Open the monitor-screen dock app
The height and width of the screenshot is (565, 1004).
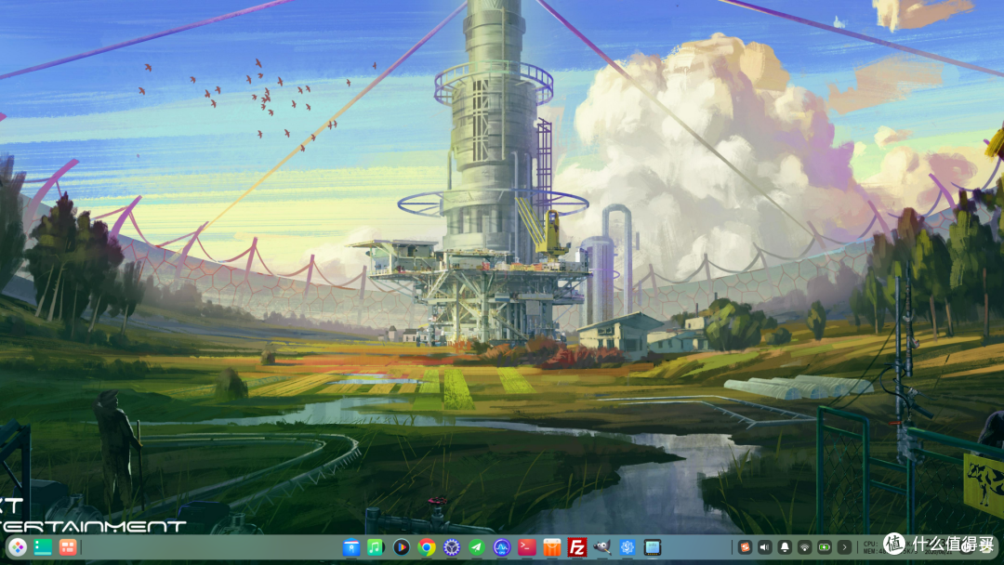pos(653,547)
